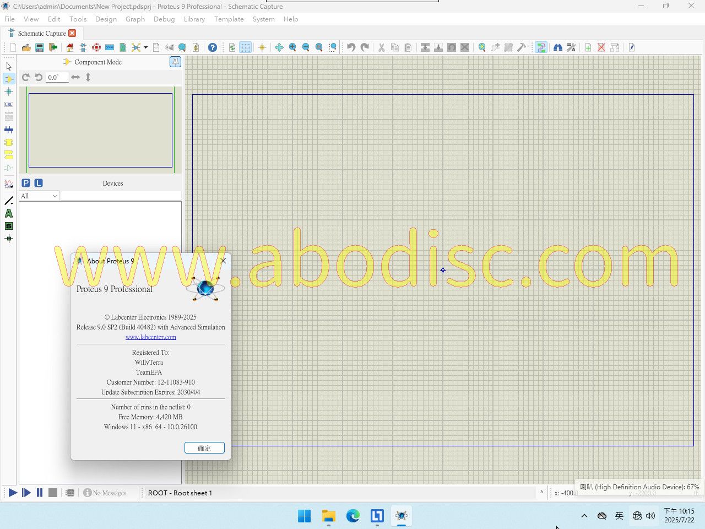Image resolution: width=705 pixels, height=529 pixels.
Task: Open the Debug menu
Action: 164,19
